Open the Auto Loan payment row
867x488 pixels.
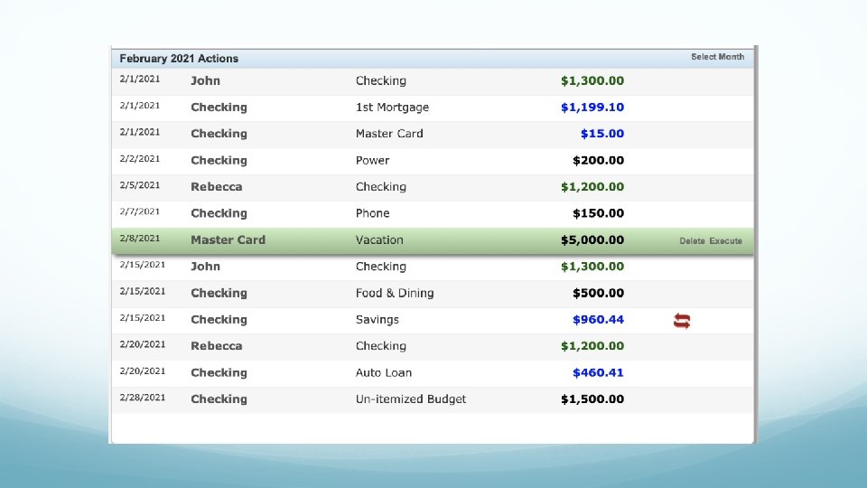(433, 373)
